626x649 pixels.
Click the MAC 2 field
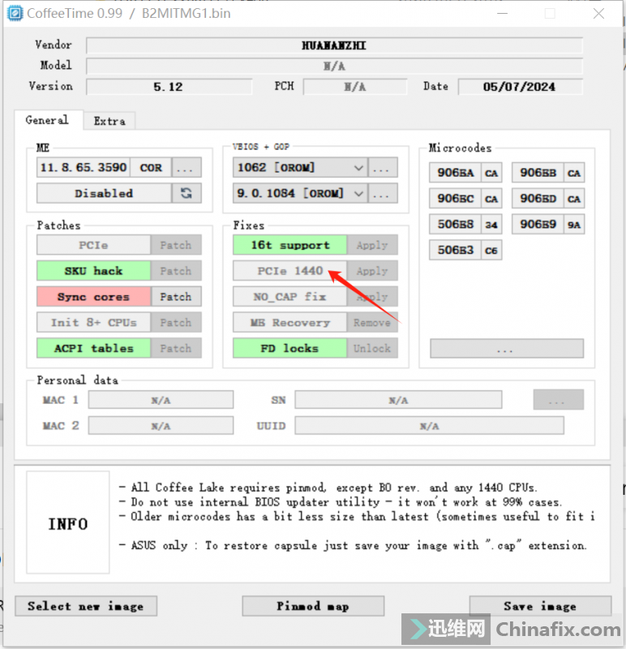tap(161, 425)
